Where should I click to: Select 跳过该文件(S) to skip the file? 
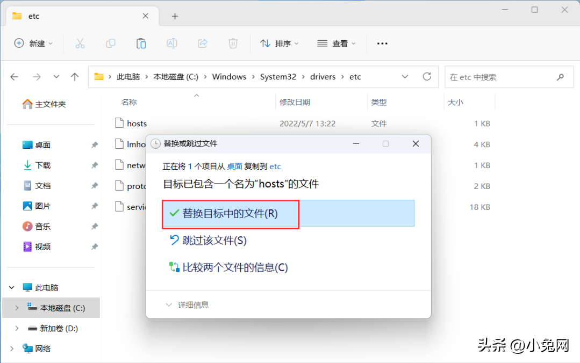(x=214, y=241)
